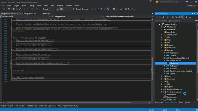Click the Pending Changes Filter clock icon

pyautogui.click(x=168, y=17)
